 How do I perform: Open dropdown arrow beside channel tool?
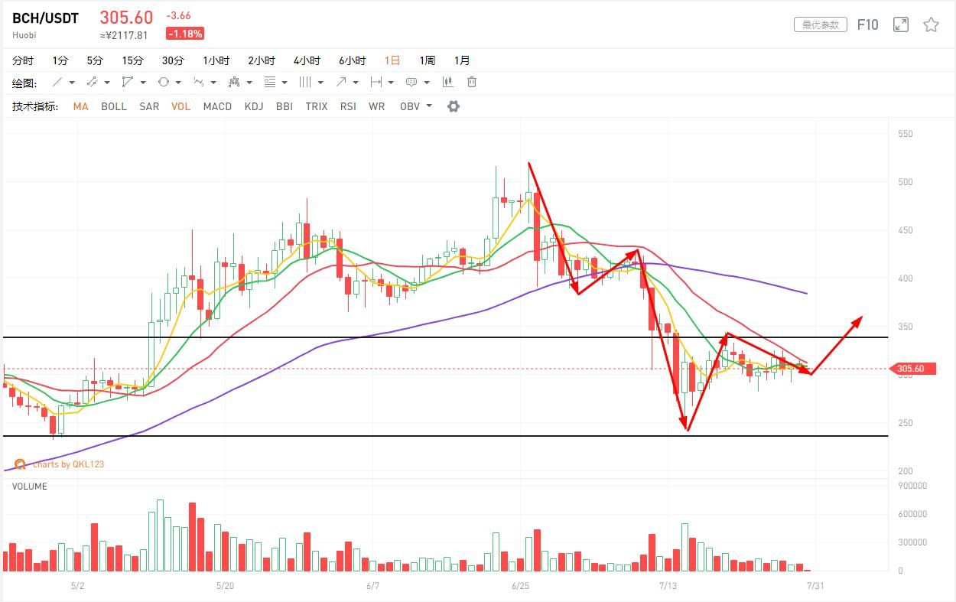click(x=107, y=83)
